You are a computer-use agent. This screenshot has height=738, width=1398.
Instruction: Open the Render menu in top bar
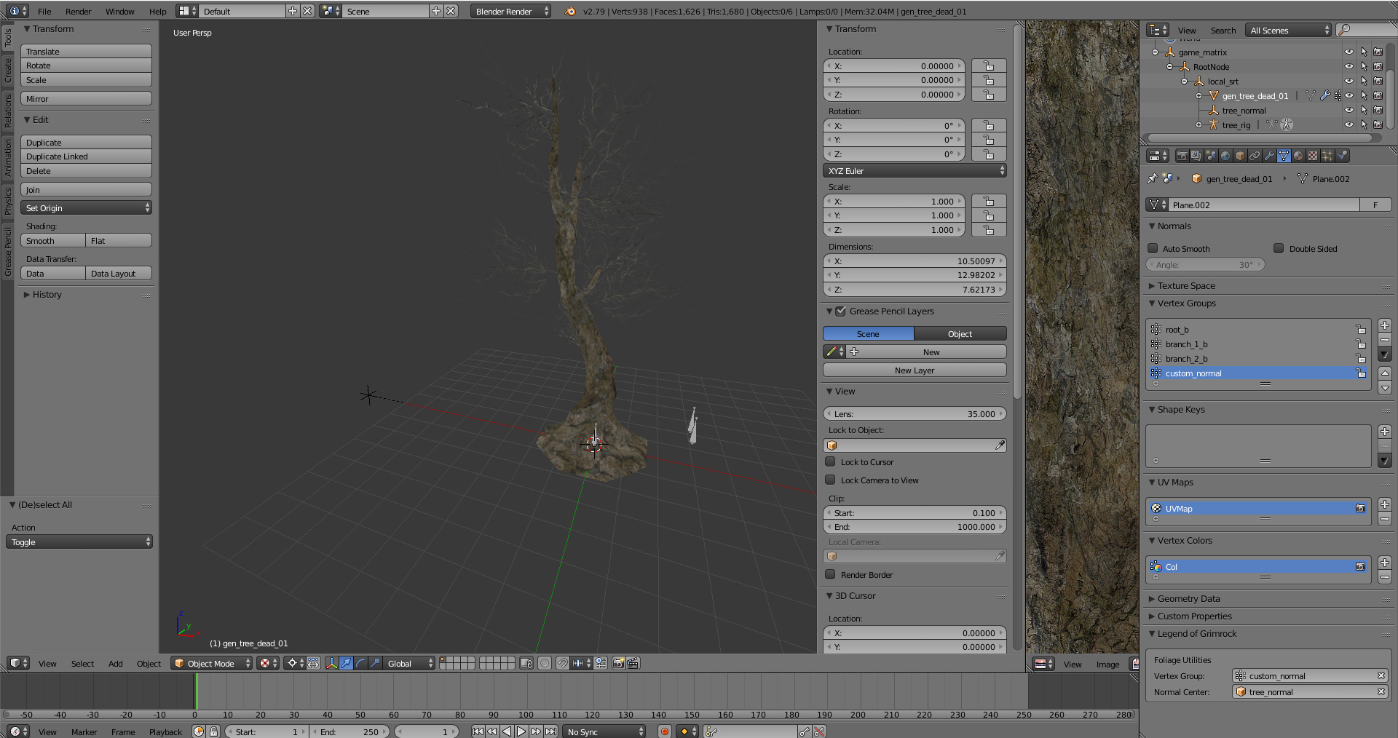click(x=79, y=11)
